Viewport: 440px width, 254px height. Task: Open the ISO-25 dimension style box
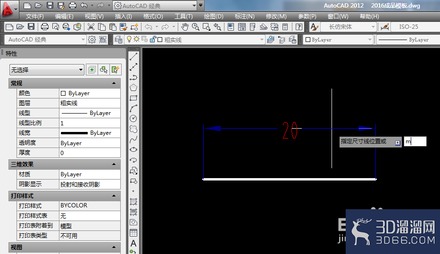pos(415,27)
